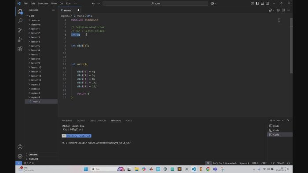The width and height of the screenshot is (308, 173).
Task: Open the File menu
Action: coord(26,4)
